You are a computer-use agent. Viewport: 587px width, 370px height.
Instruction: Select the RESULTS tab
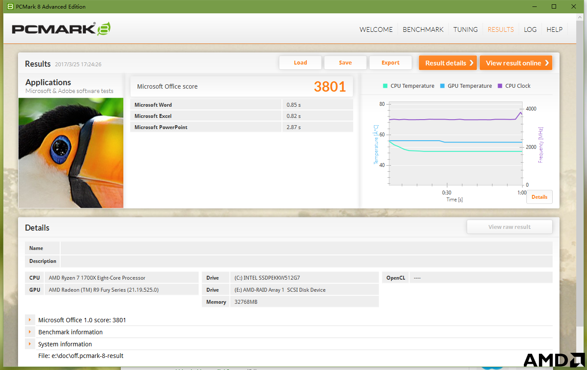point(501,30)
